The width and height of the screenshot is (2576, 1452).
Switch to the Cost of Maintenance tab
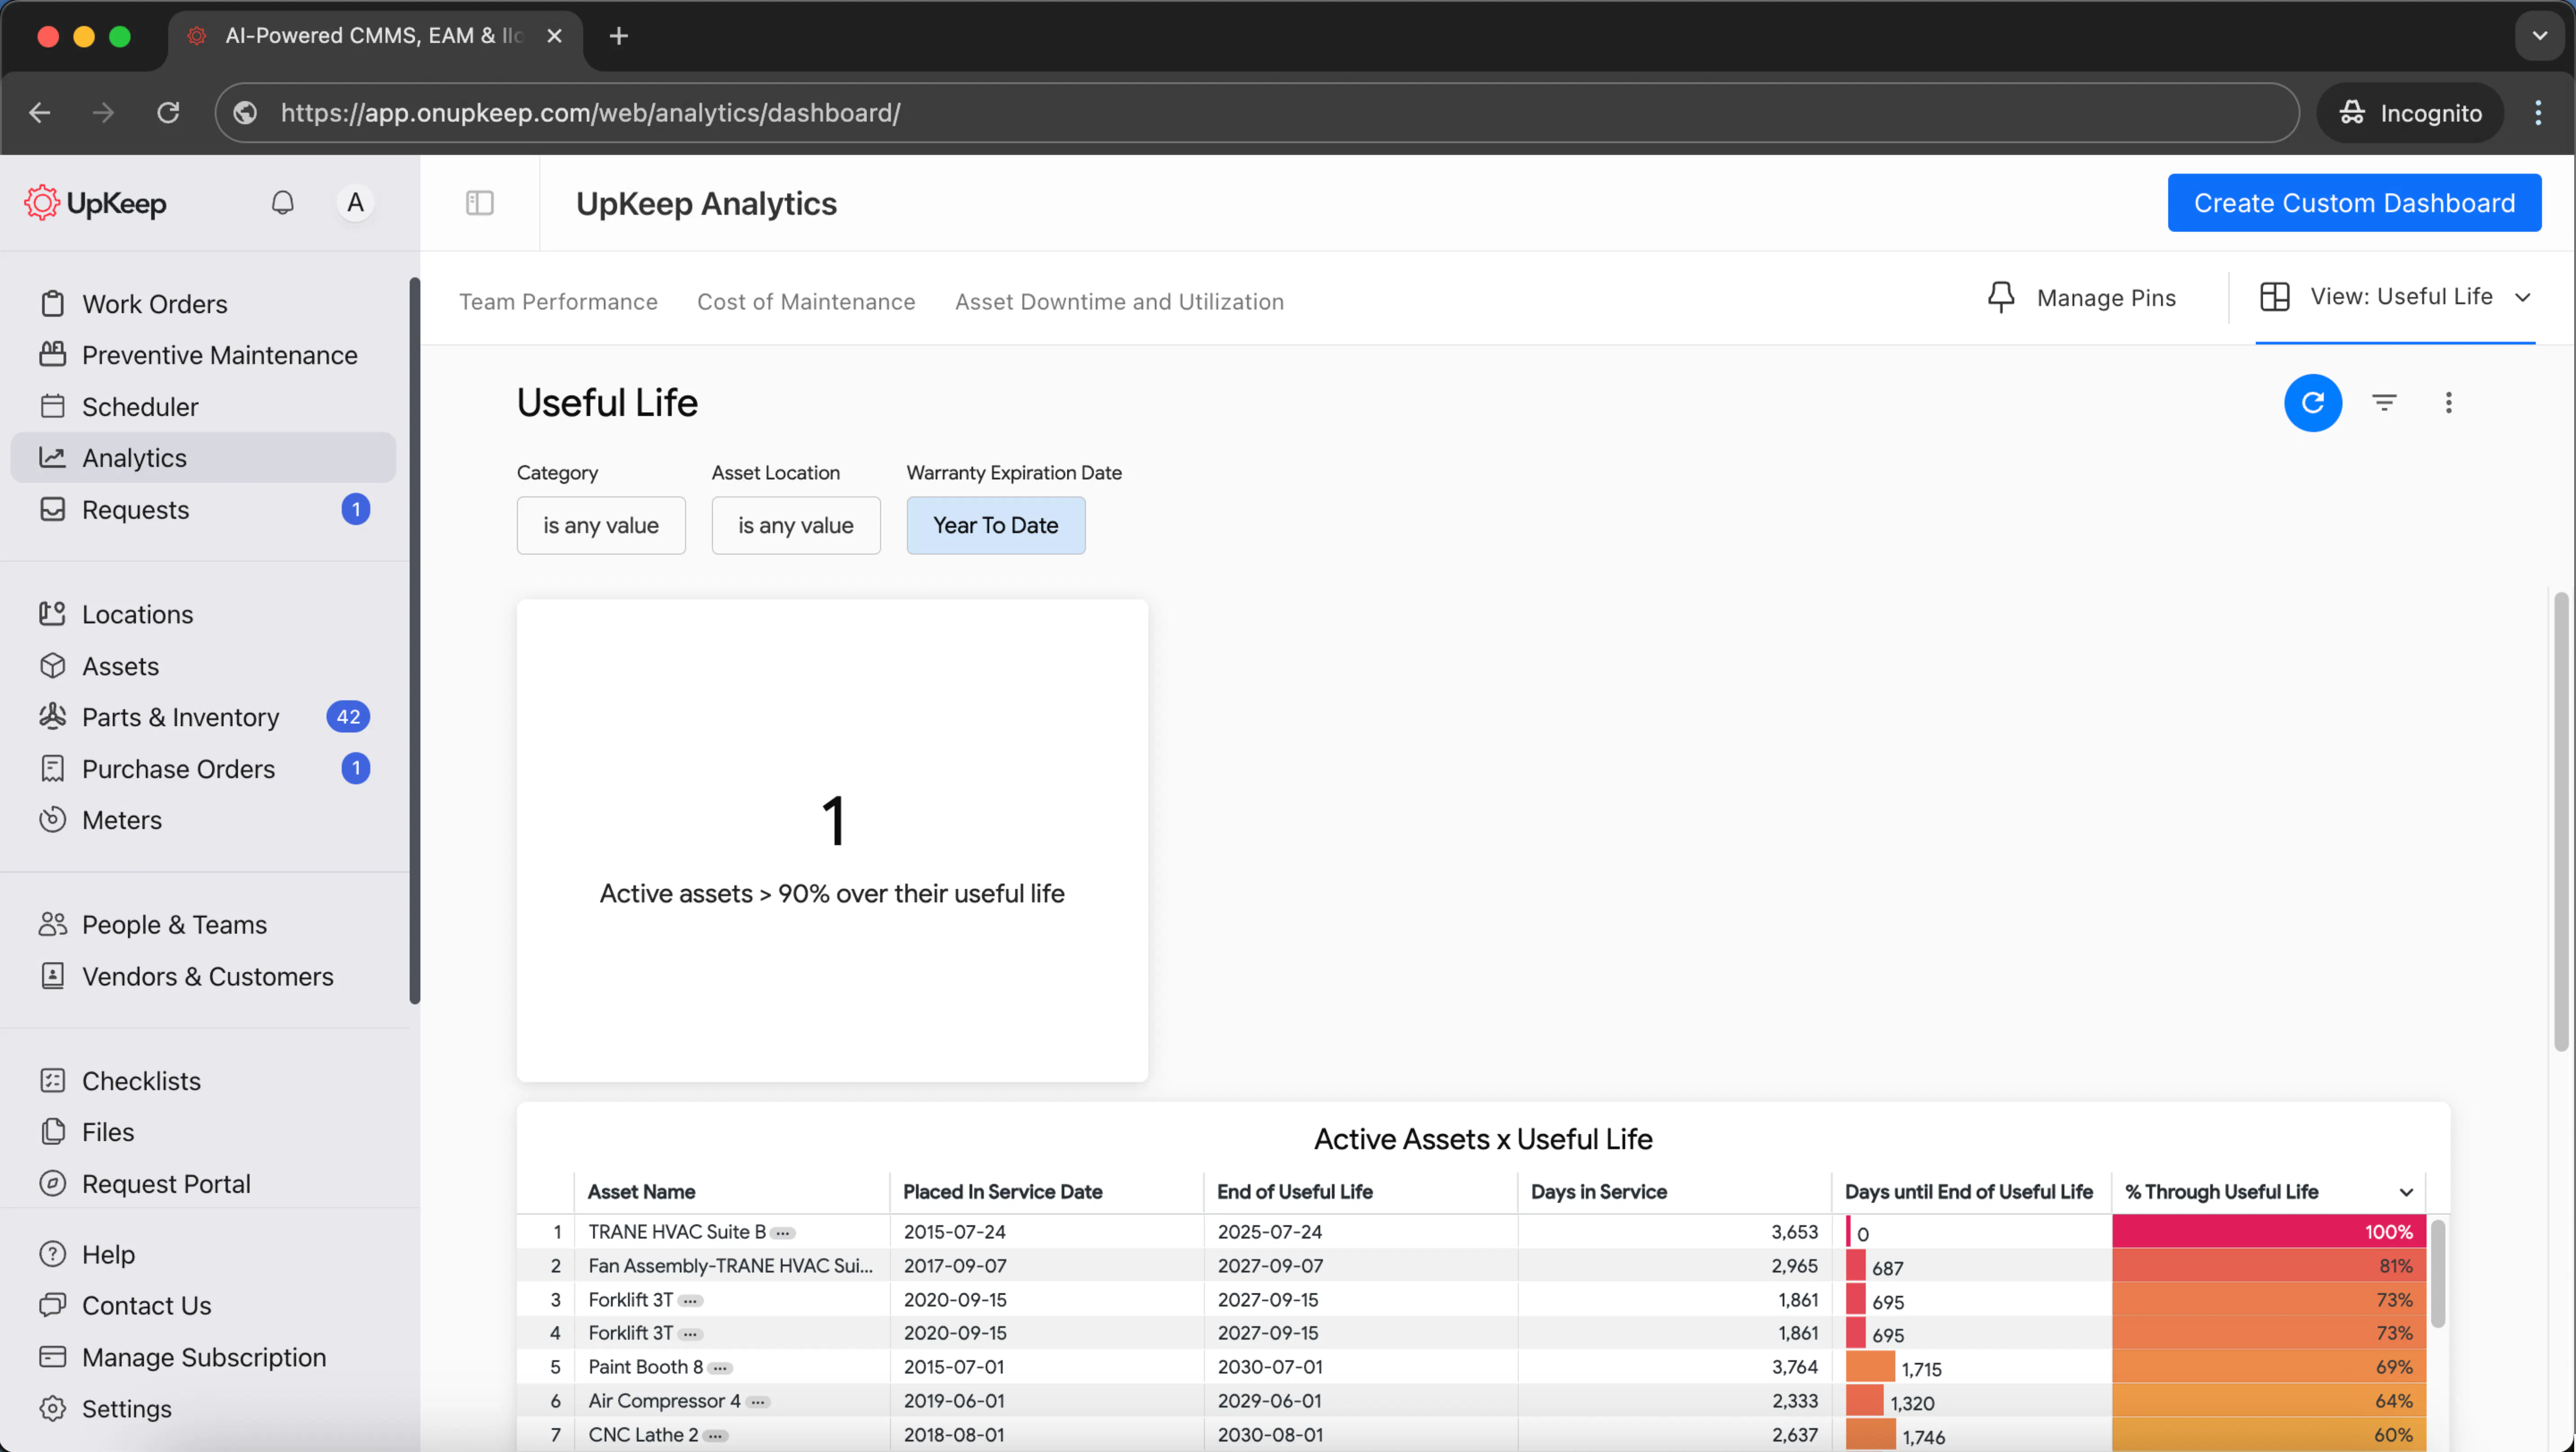(806, 302)
